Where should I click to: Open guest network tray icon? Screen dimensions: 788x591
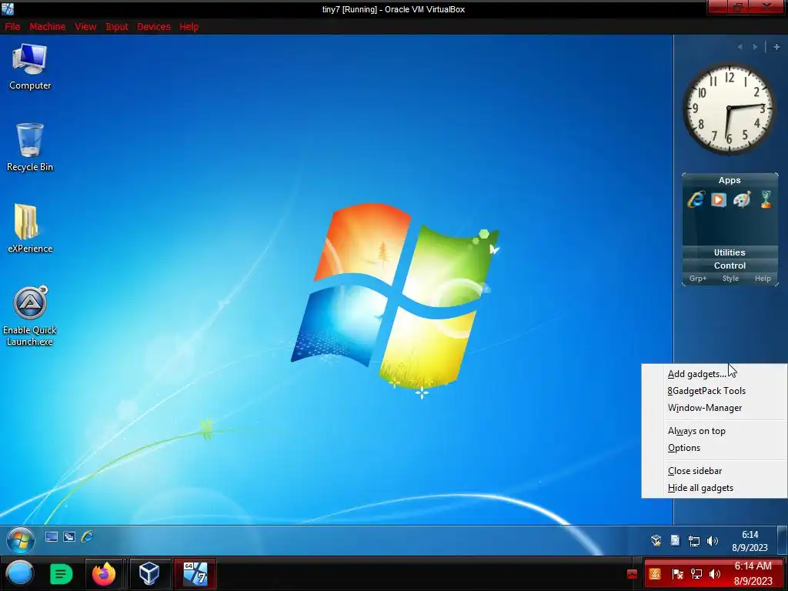point(694,541)
